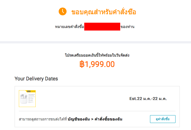Click the red redacted order number box
The height and width of the screenshot is (130, 191).
102,27
